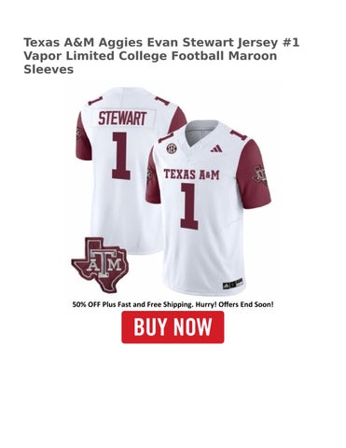346x448 pixels.
Task: Click the 50% OFF free shipping promo text
Action: [x=173, y=304]
